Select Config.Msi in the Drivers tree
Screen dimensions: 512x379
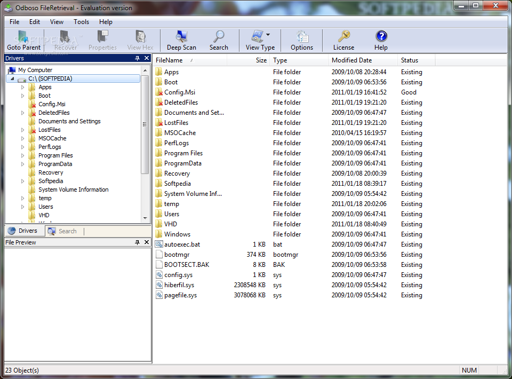pos(52,104)
